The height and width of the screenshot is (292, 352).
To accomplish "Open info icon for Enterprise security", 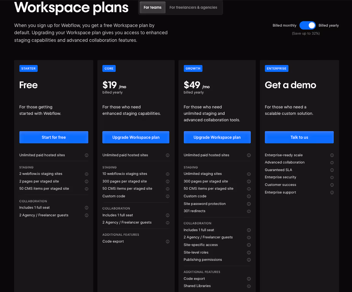I will click(332, 178).
